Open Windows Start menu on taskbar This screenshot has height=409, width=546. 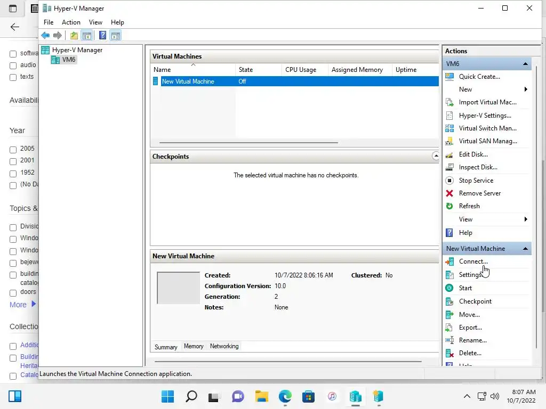tap(167, 396)
